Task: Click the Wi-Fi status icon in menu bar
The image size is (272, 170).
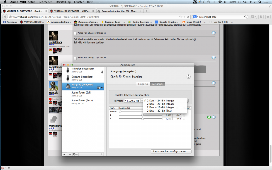Action: coord(220,2)
